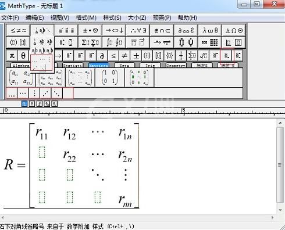Switch to the Trig tab
The width and height of the screenshot is (285, 230).
coord(150,66)
